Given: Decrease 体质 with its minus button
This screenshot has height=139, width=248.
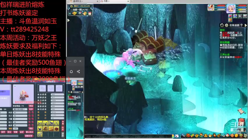Looking at the screenshot, I should click(33, 112).
